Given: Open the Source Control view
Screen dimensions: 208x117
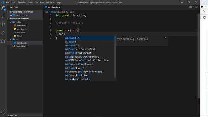Looking at the screenshot, I should tap(3, 25).
